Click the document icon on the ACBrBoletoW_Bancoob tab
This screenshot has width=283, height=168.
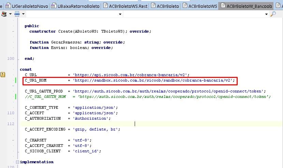223,5
